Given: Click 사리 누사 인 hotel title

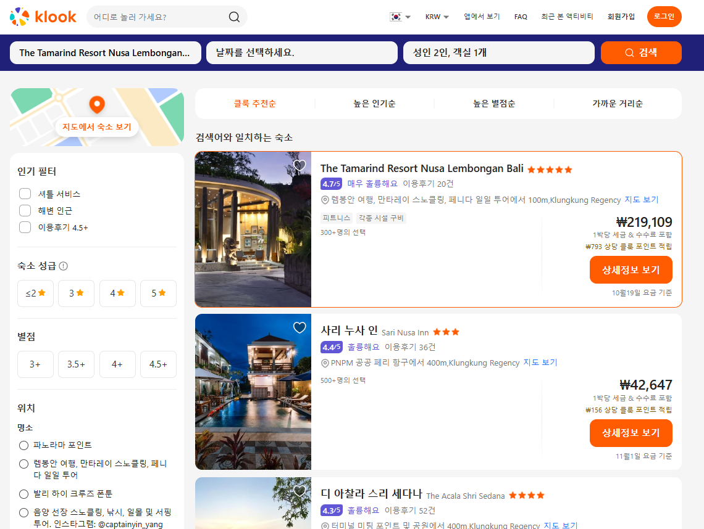Looking at the screenshot, I should click(349, 330).
